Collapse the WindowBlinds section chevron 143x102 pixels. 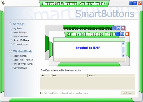pyautogui.click(x=10, y=51)
